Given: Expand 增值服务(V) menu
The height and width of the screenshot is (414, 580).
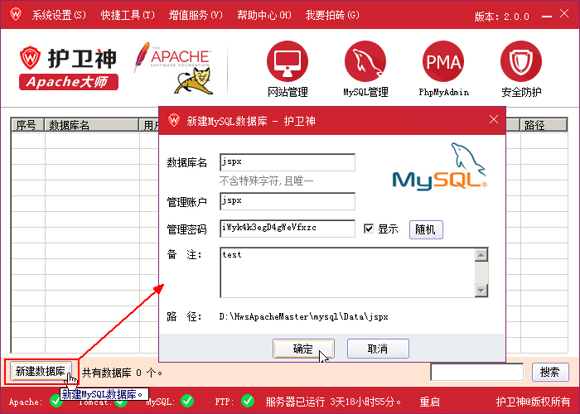Looking at the screenshot, I should click(x=196, y=15).
